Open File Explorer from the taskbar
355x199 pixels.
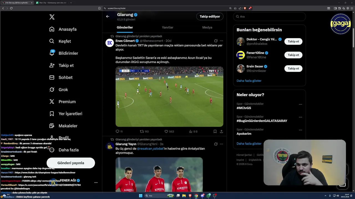click(x=184, y=196)
